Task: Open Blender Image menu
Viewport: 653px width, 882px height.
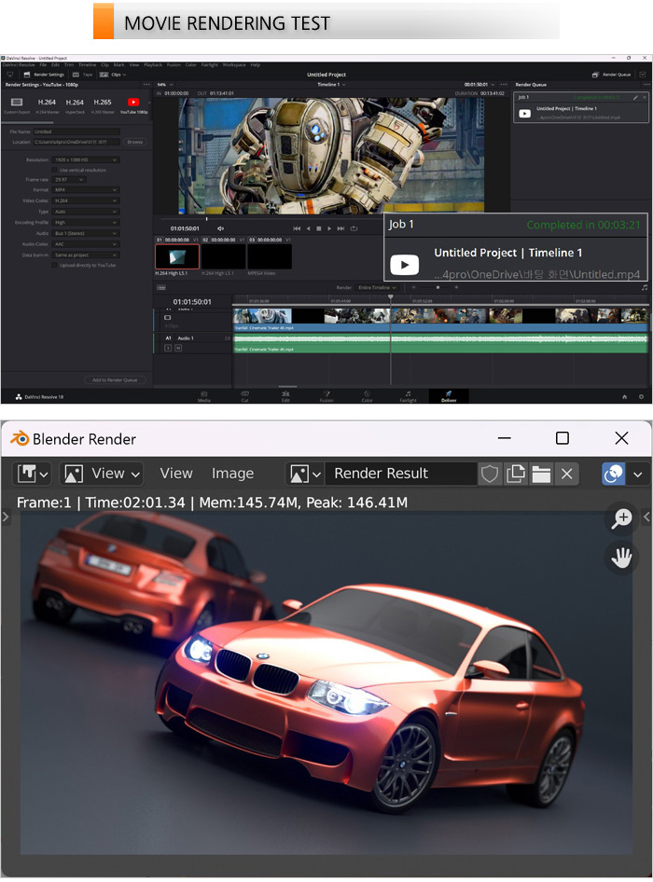Action: [x=232, y=474]
